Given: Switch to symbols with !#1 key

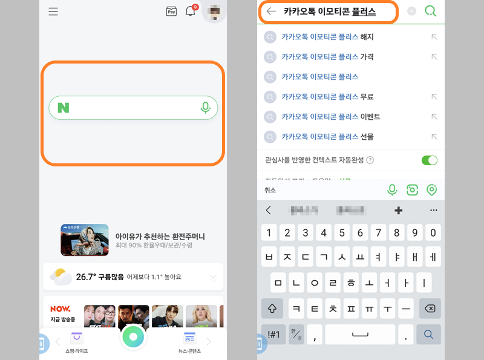Looking at the screenshot, I should point(273,334).
